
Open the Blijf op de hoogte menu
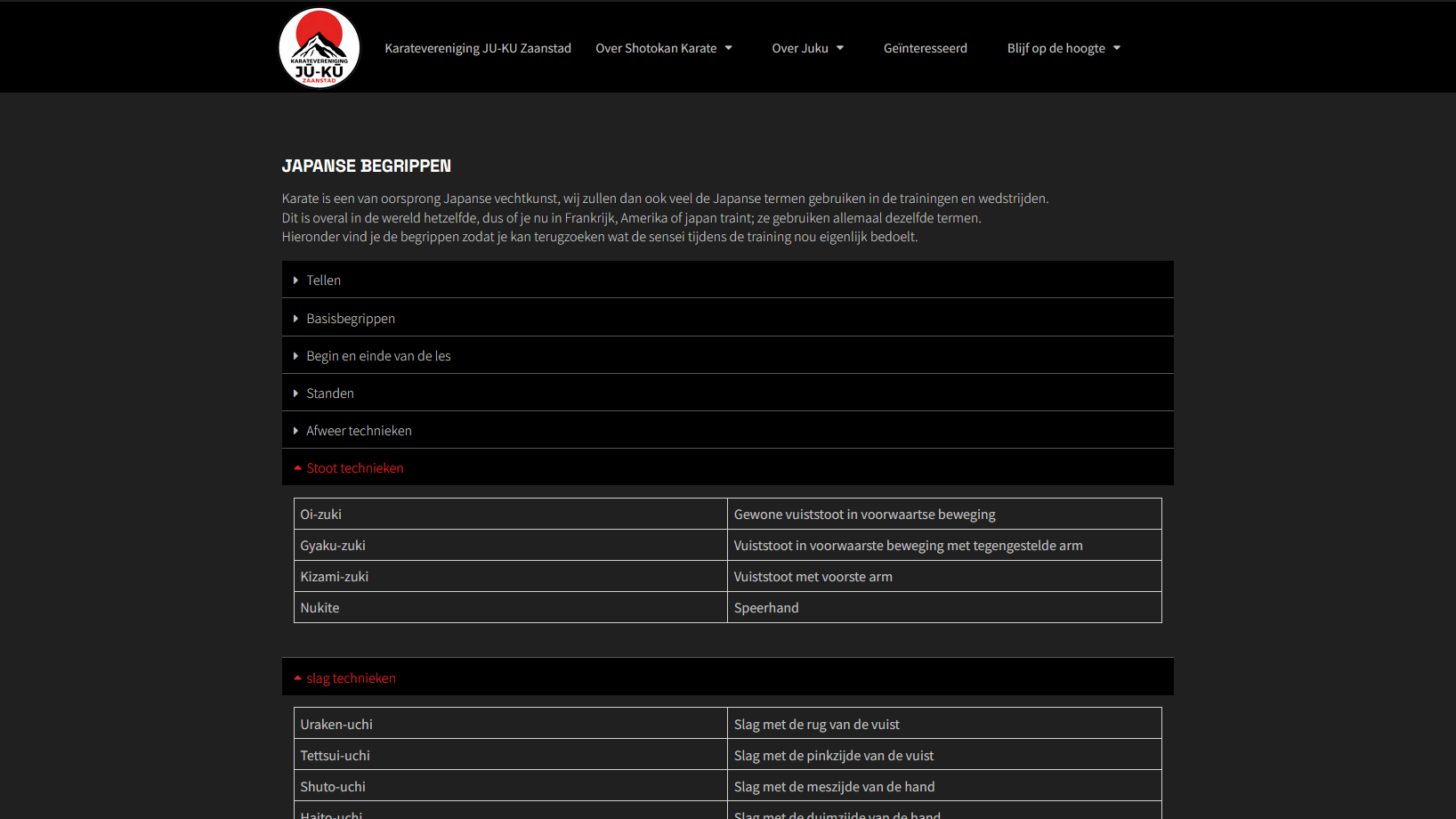[1056, 48]
